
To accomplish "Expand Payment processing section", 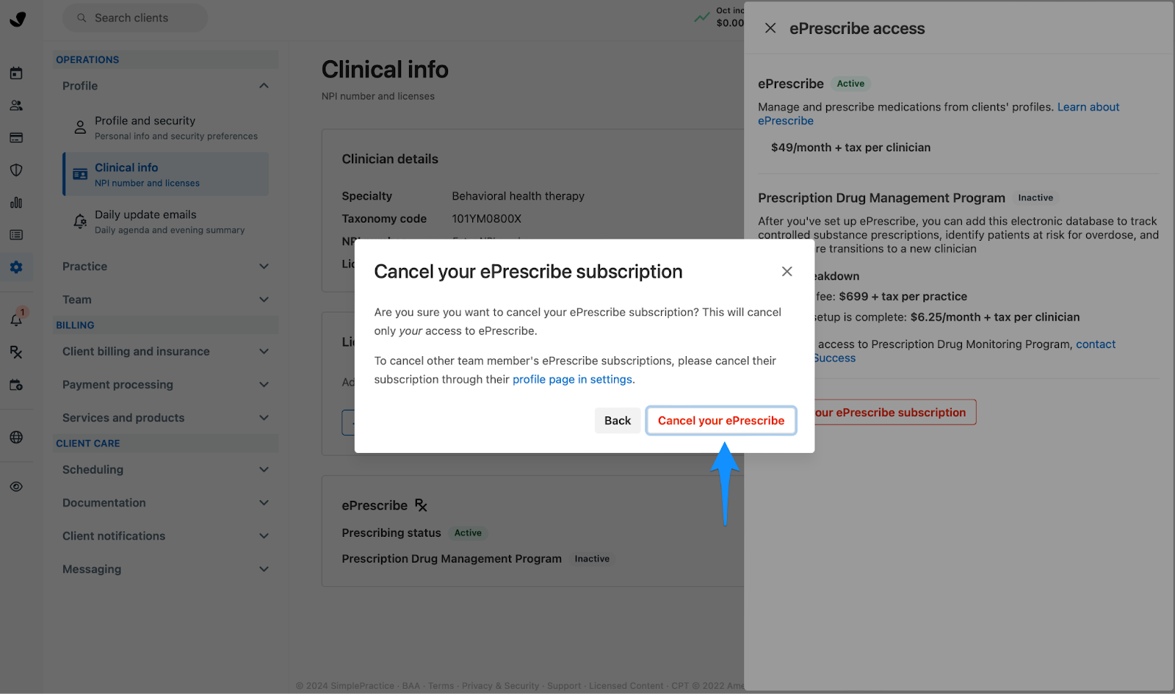I will pyautogui.click(x=264, y=384).
